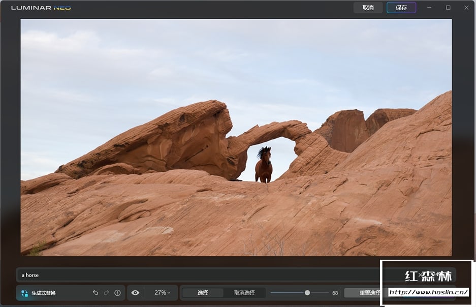Click the horse in the photo canvas
476x307 pixels.
pyautogui.click(x=264, y=165)
